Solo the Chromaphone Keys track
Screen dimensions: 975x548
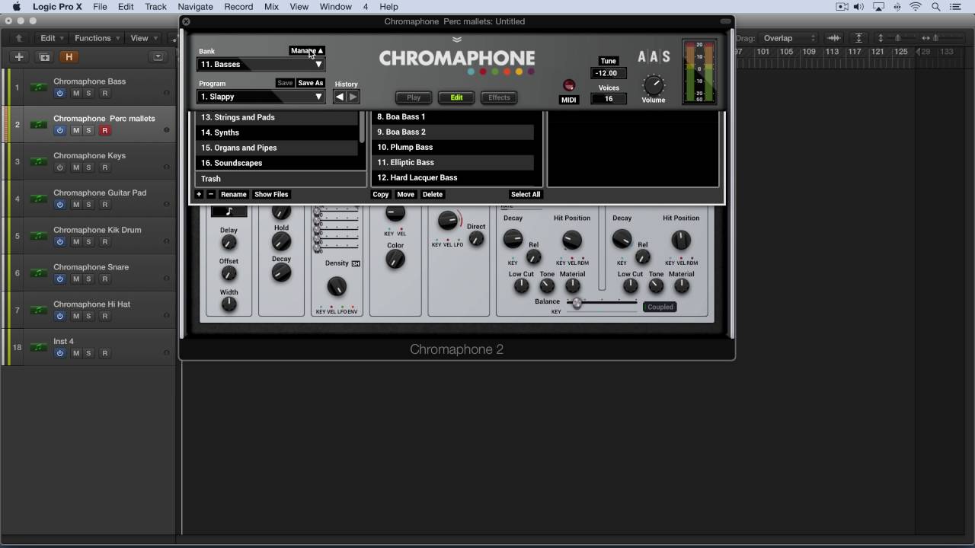pos(88,167)
